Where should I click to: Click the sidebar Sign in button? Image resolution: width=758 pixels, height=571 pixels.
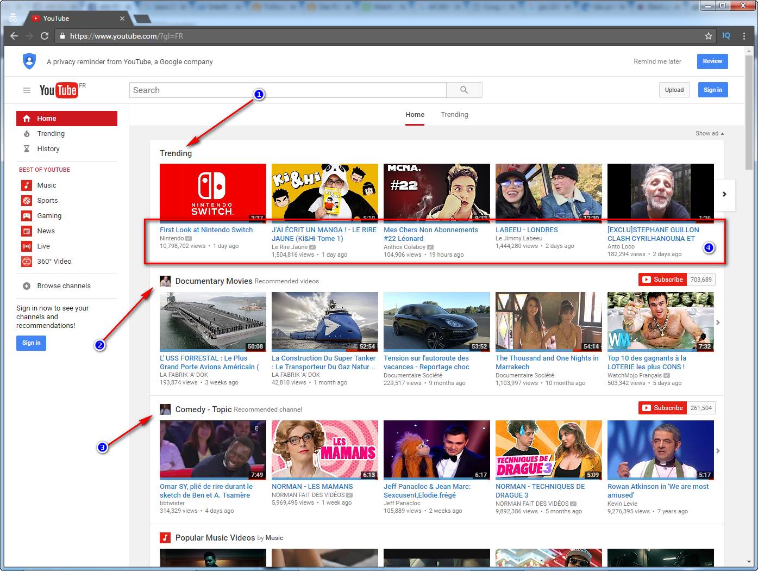coord(32,343)
